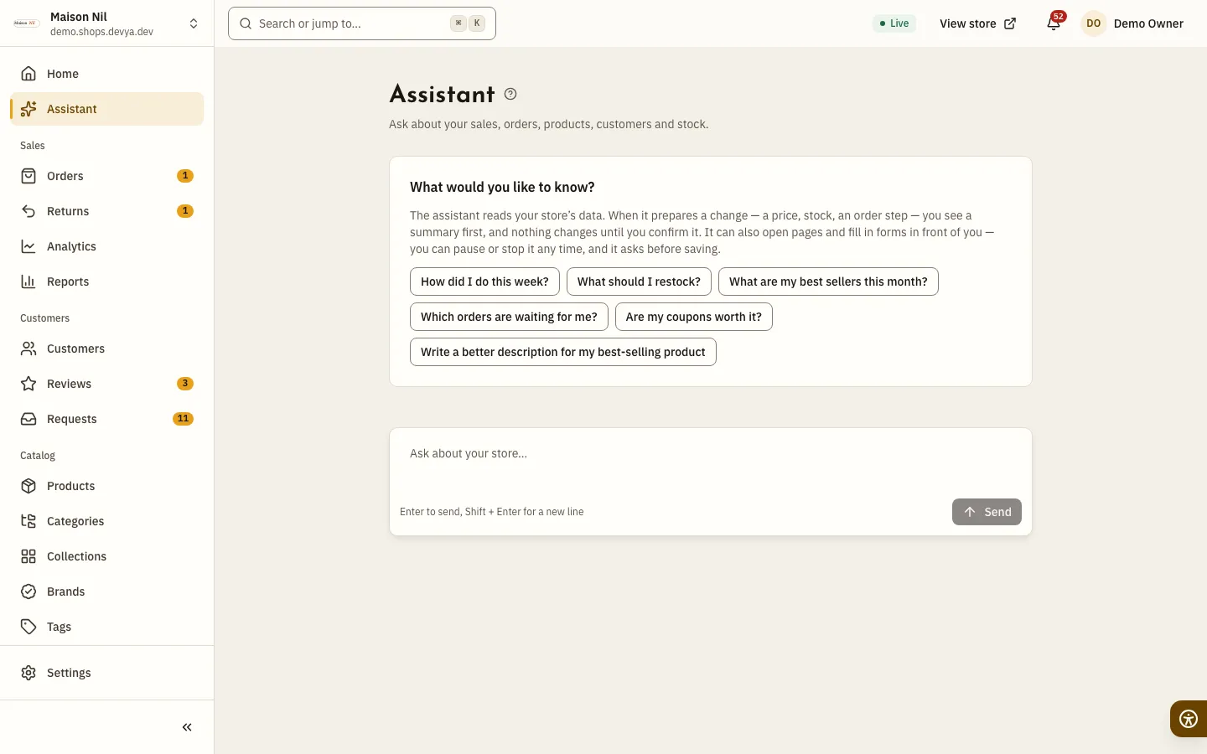Open Home from the house icon

pyautogui.click(x=28, y=74)
